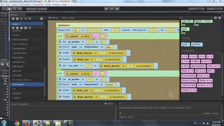Select the Scale tool in Unity toolbar
Viewport: 224px width, 126px height.
pyautogui.click(x=20, y=9)
